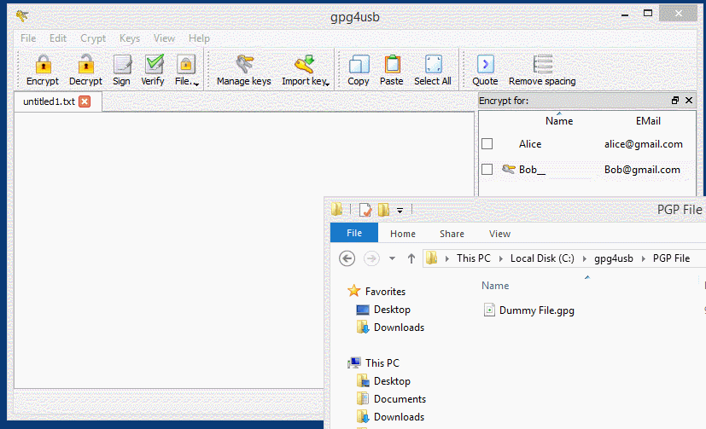Screen dimensions: 706x429
Task: Click Local Disk (C:) in the breadcrumb
Action: pos(542,258)
